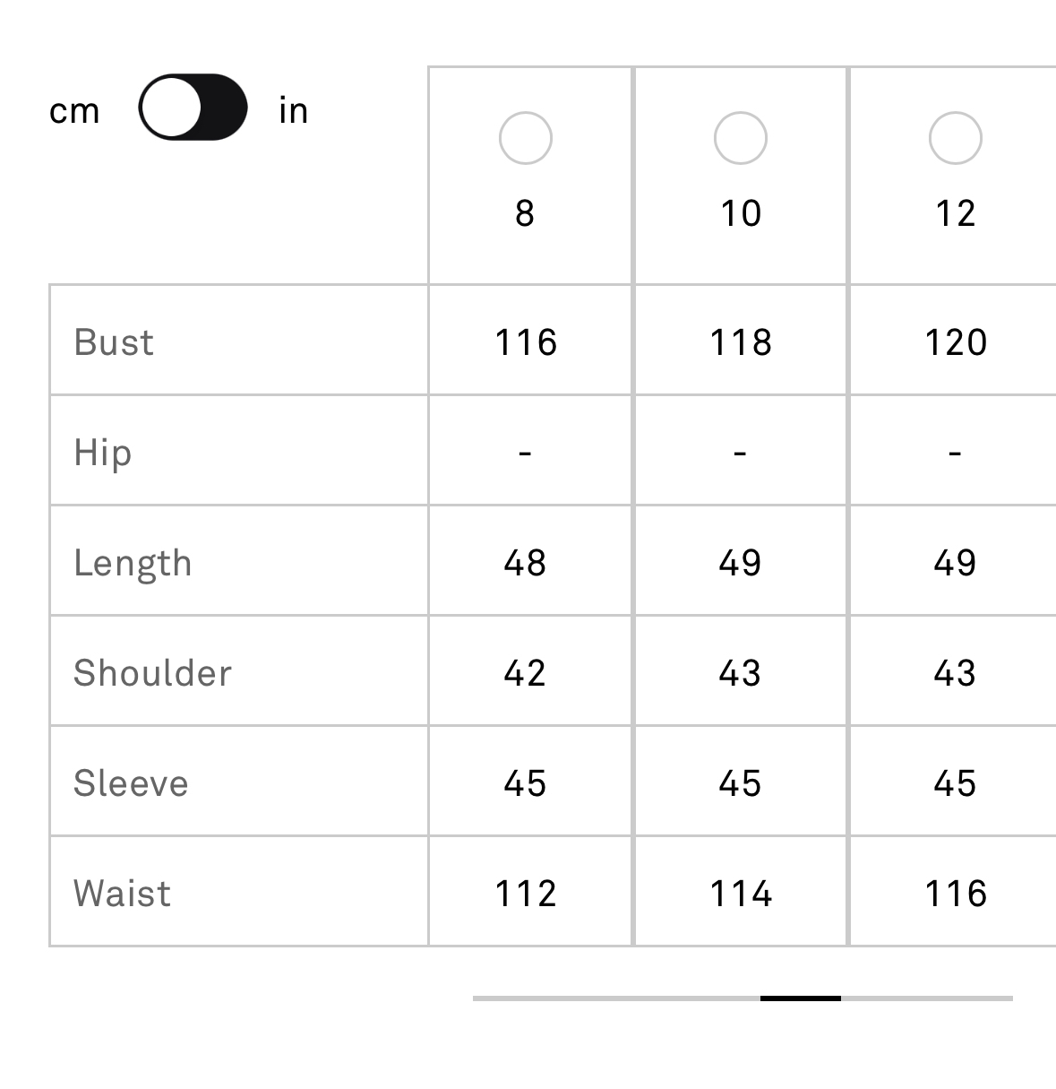
Task: Click the Shoulder value 43 for size 10
Action: coord(740,673)
